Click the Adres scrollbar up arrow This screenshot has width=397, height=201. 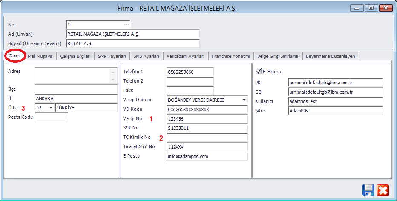click(113, 72)
